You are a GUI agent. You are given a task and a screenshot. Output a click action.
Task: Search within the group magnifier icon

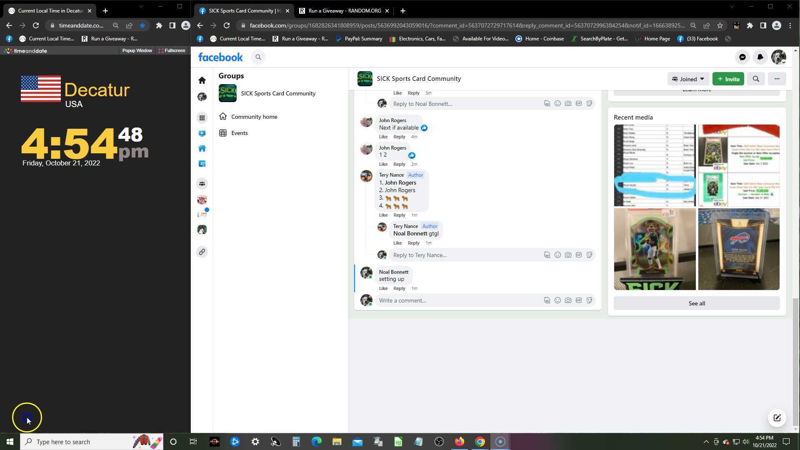756,79
